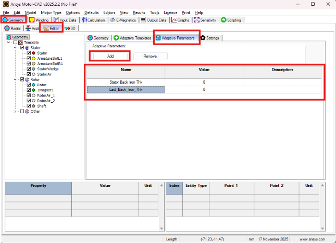The height and width of the screenshot is (243, 336).
Task: Open the Winding tab icon
Action: (32, 20)
